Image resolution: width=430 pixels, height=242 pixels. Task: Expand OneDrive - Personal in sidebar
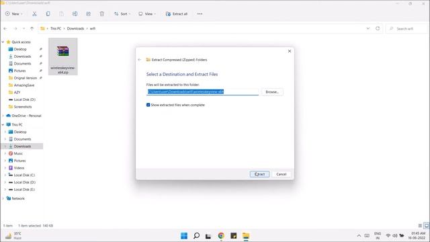pyautogui.click(x=3, y=116)
